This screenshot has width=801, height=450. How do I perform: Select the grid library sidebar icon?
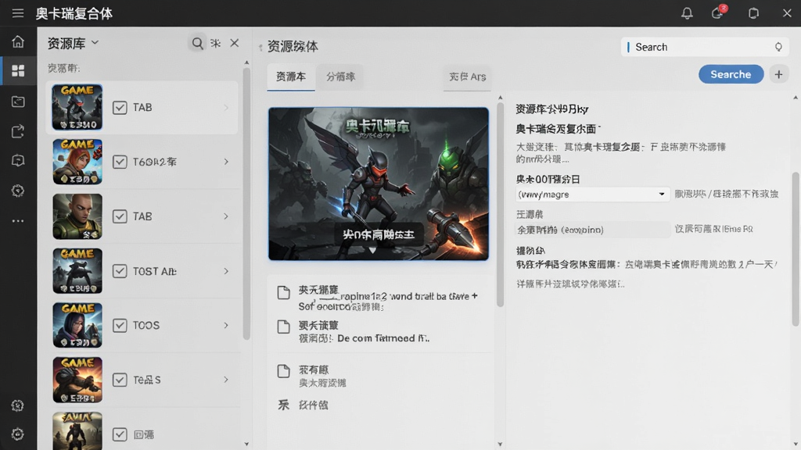(18, 70)
